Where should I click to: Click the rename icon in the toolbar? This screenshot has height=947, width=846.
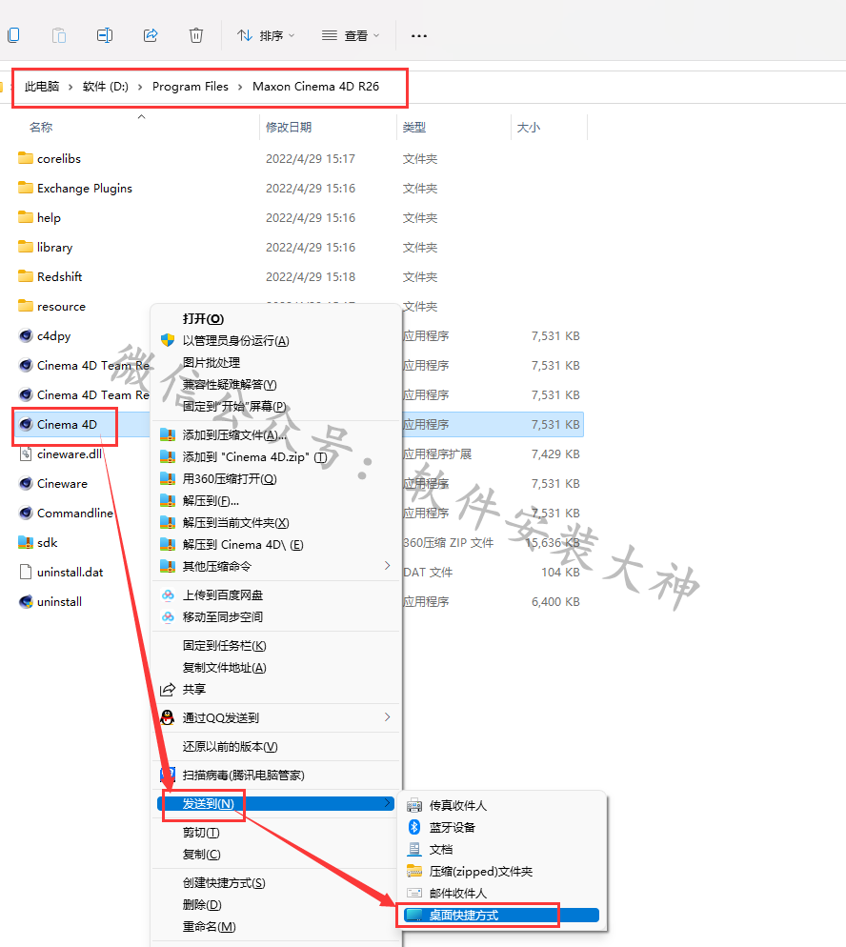point(105,35)
